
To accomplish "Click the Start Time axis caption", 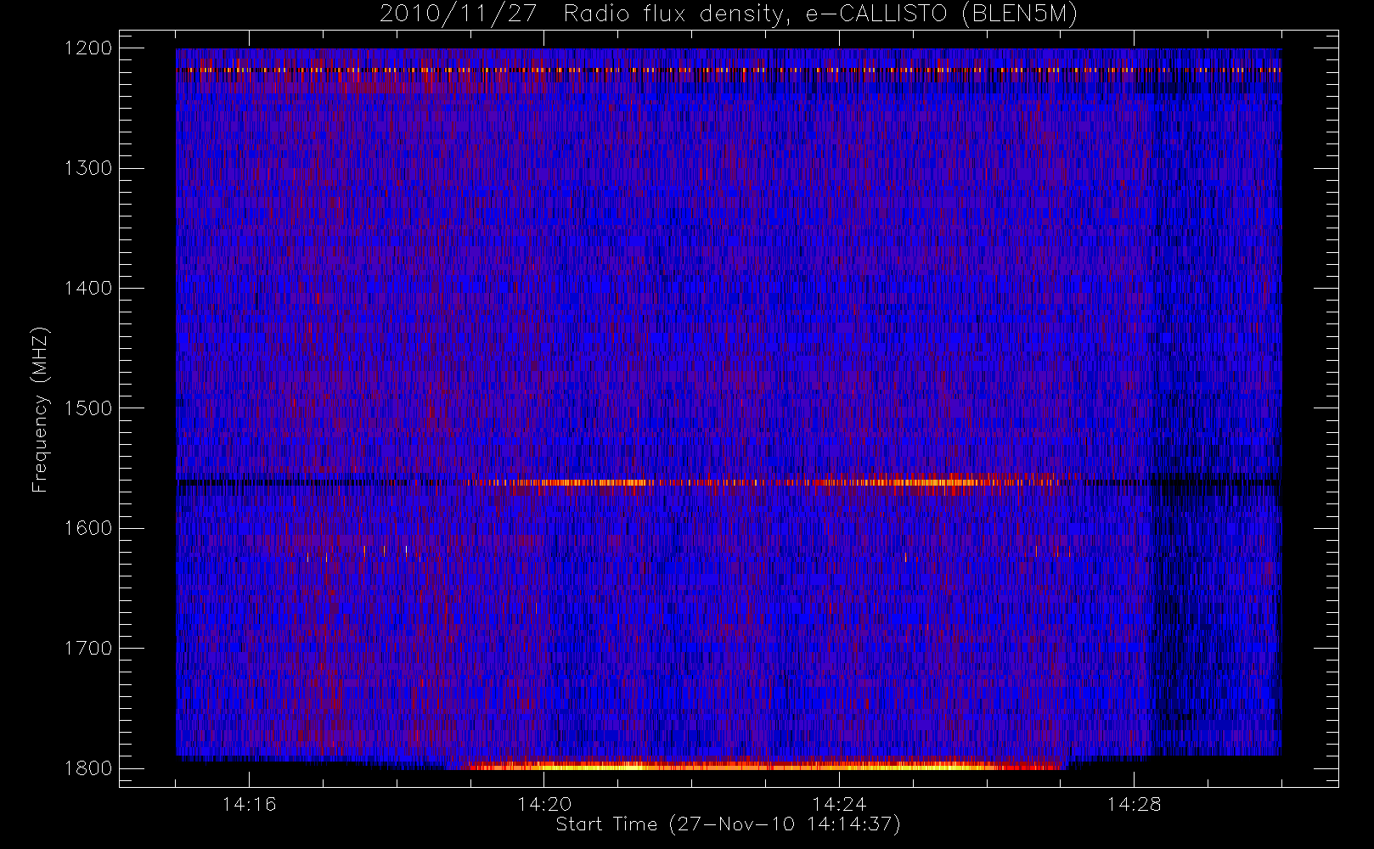I will (728, 824).
